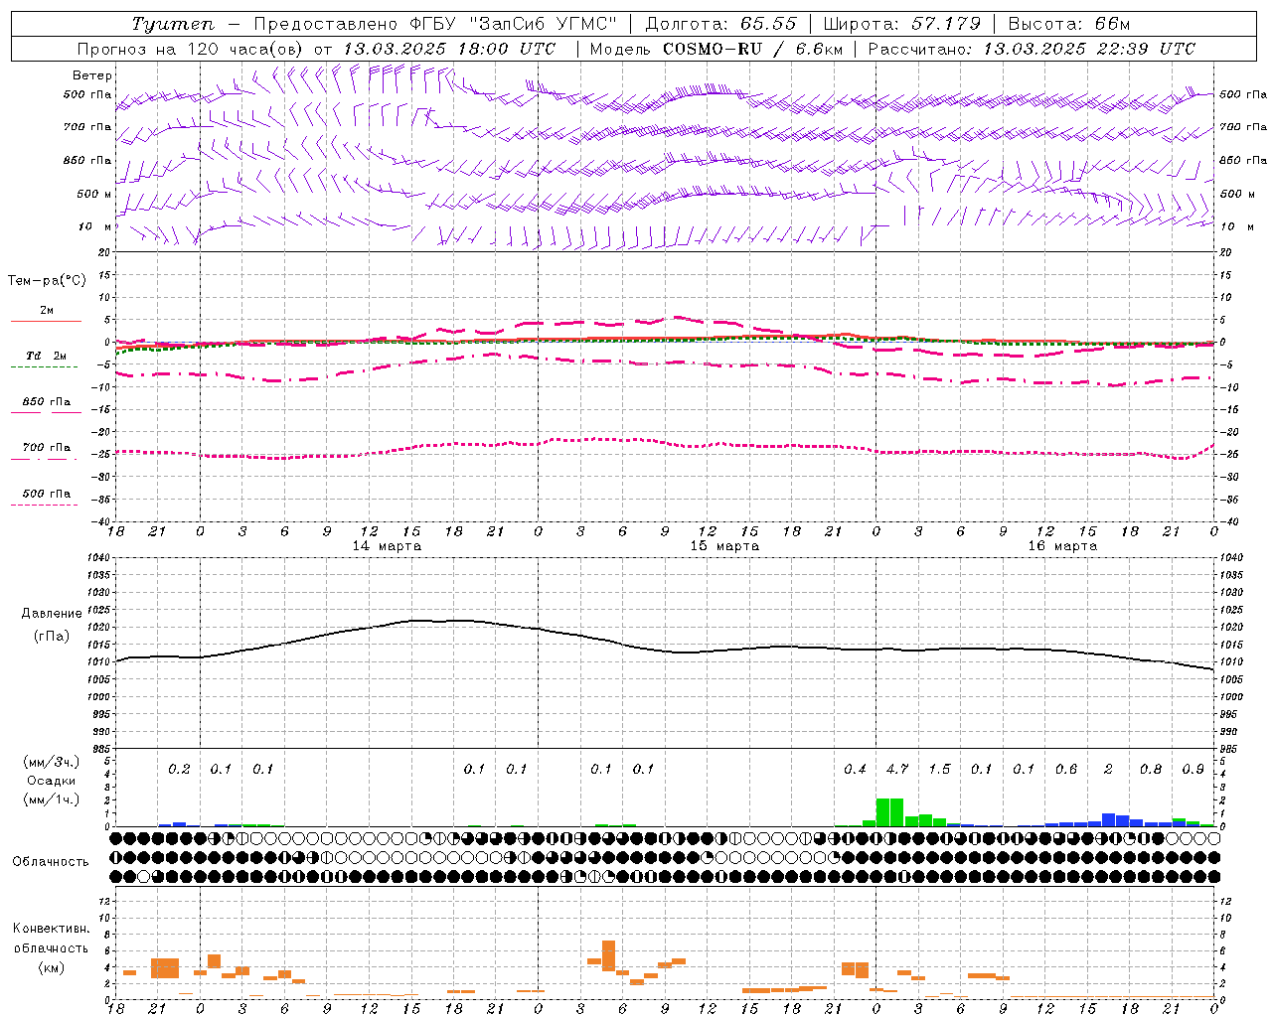This screenshot has width=1272, height=1017.
Task: Click the "14 марта" date label
Action: [387, 546]
